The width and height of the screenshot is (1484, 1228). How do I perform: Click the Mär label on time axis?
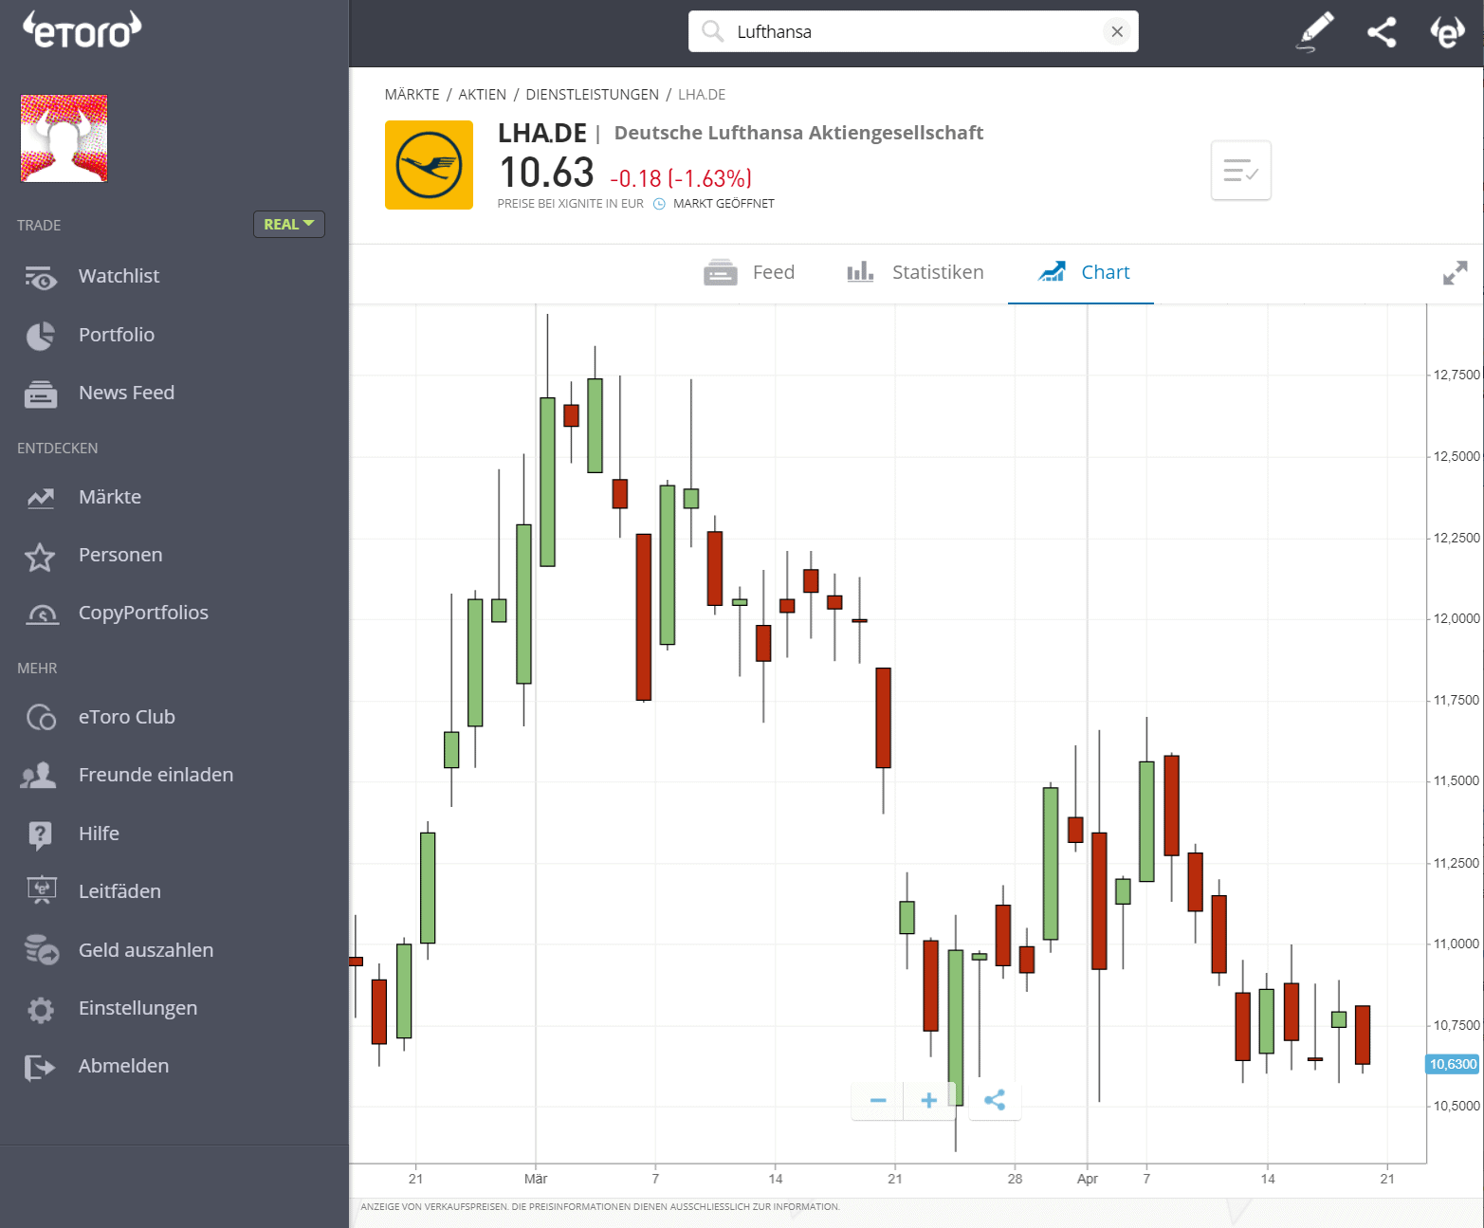tap(536, 1179)
